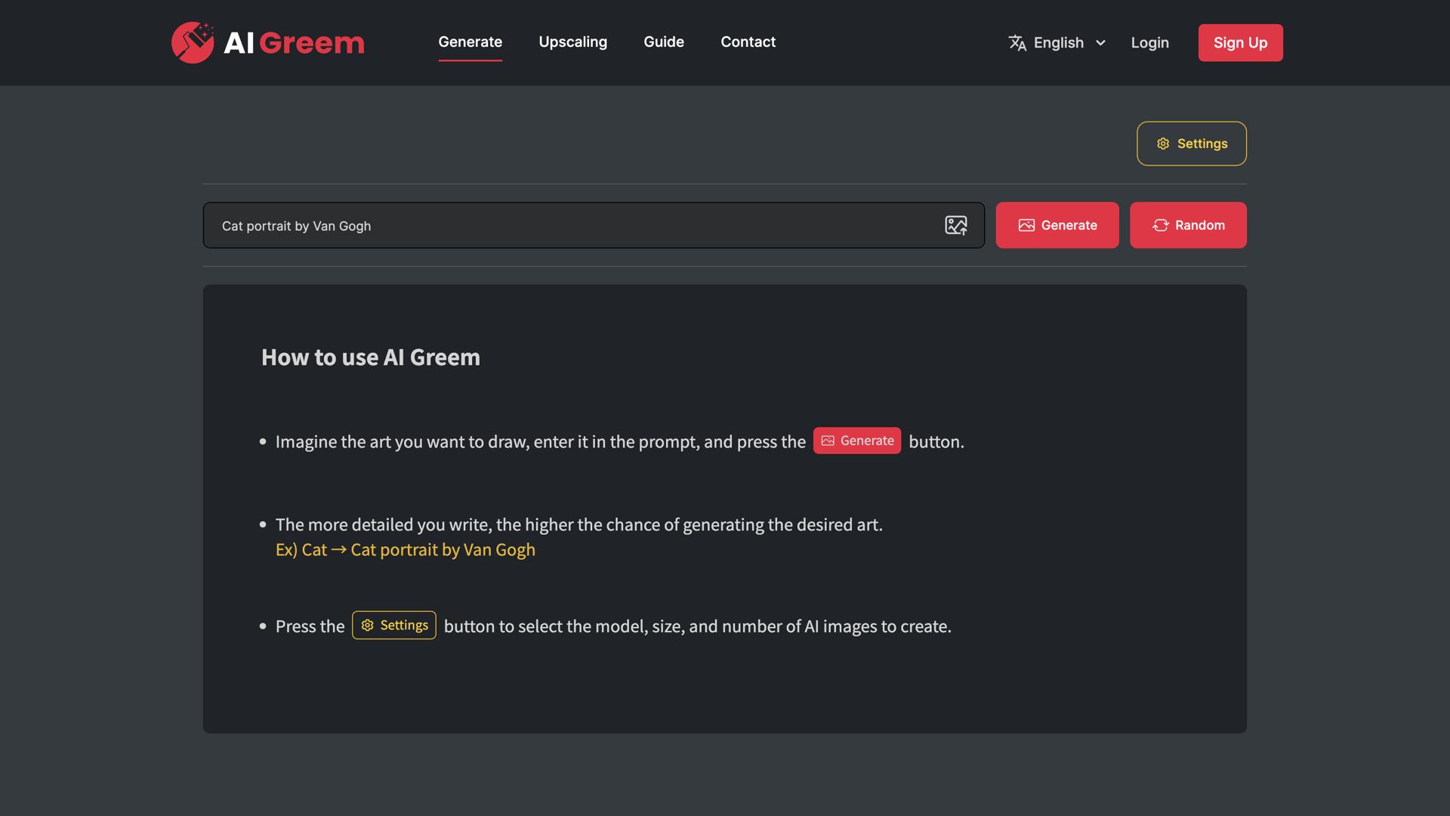Click the picture icon on the Generate button

point(1026,225)
